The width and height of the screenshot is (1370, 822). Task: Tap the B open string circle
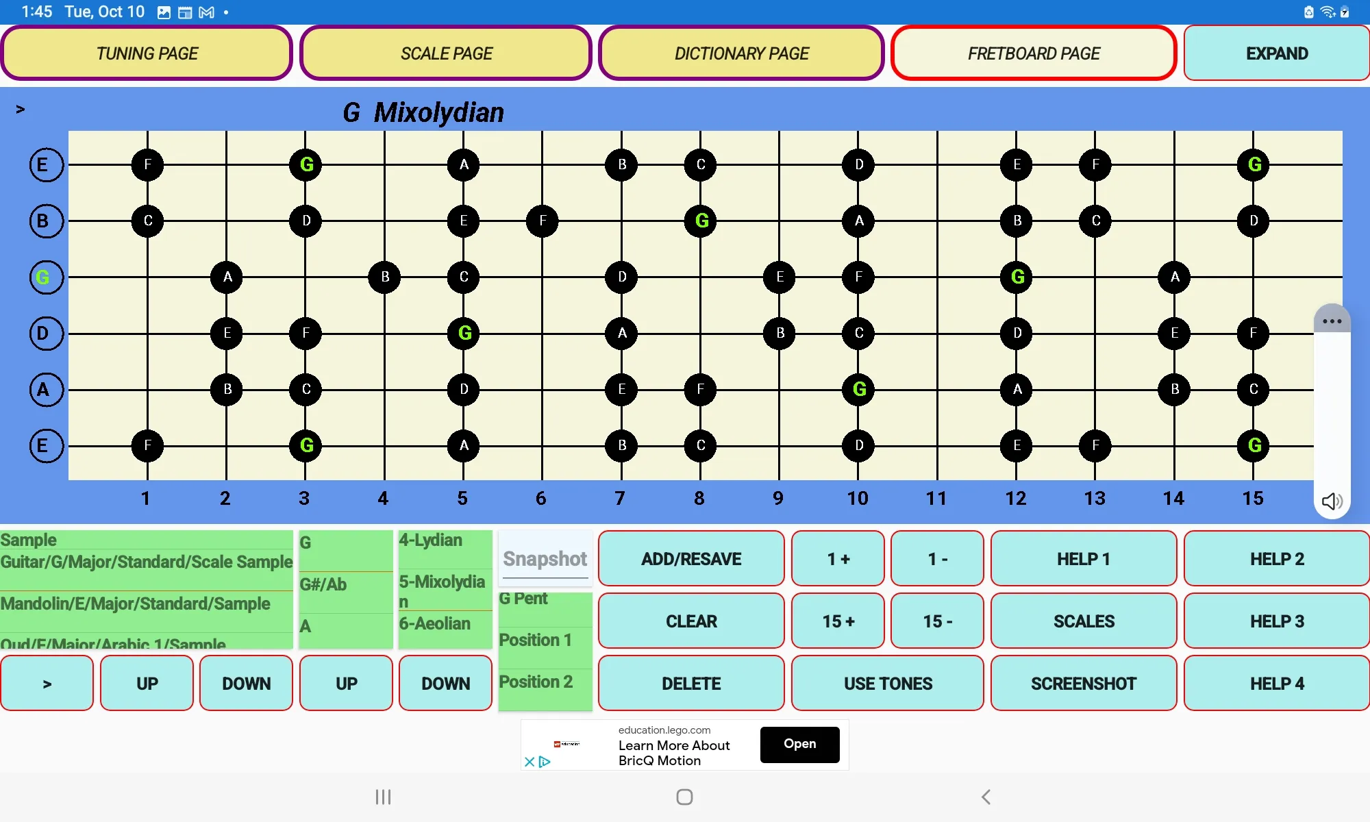pyautogui.click(x=46, y=221)
